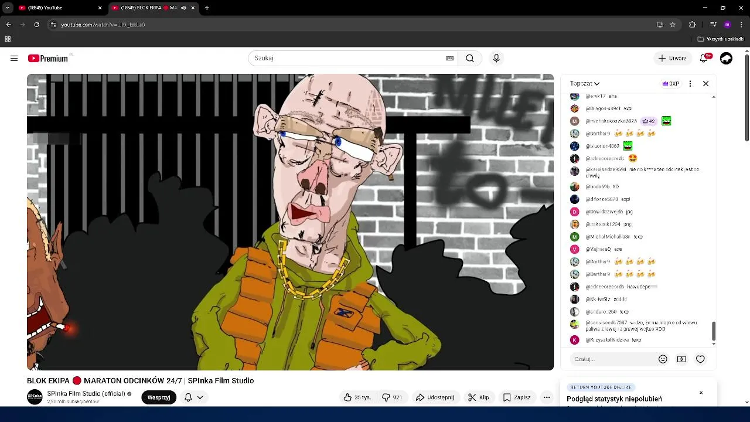Click chat user @Dragon-as9e1
Viewport: 750px width, 422px height.
coord(603,108)
